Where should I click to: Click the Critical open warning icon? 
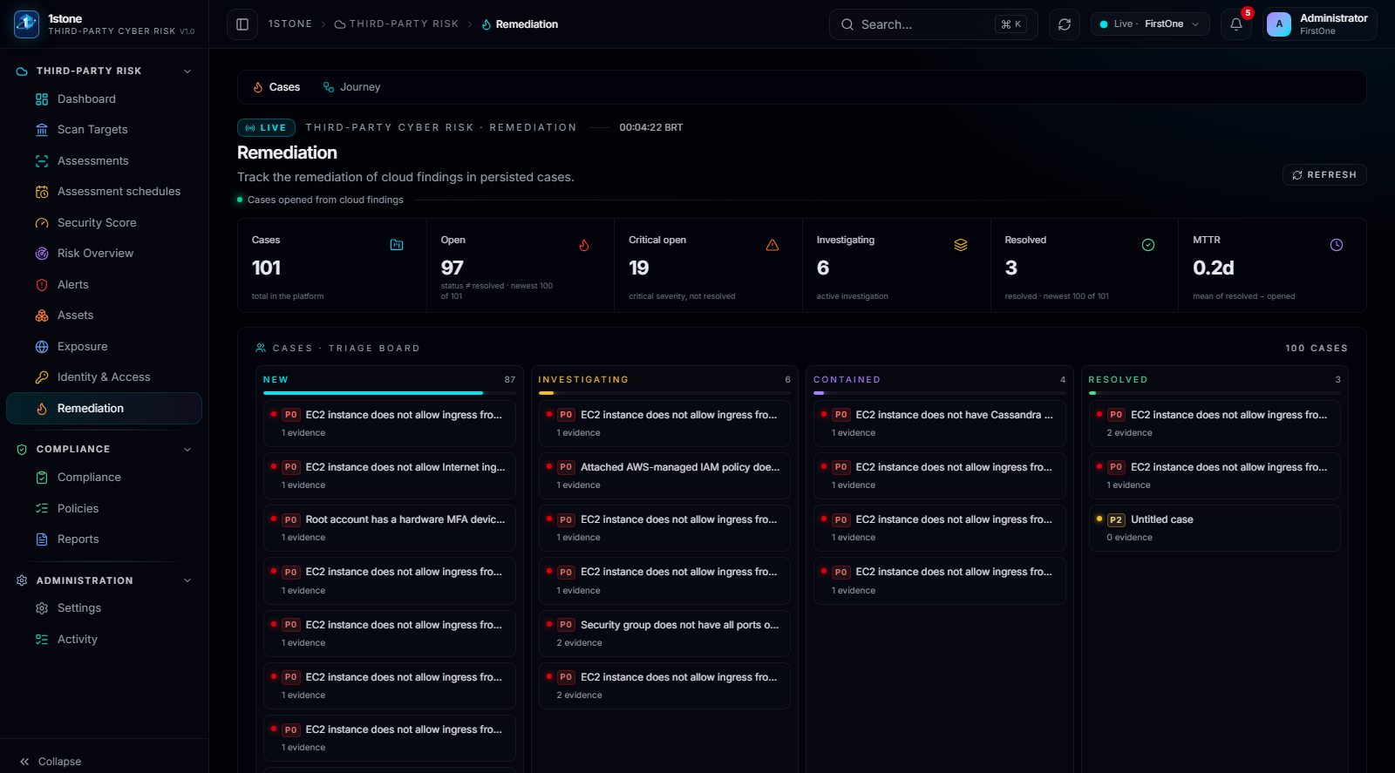pos(772,245)
